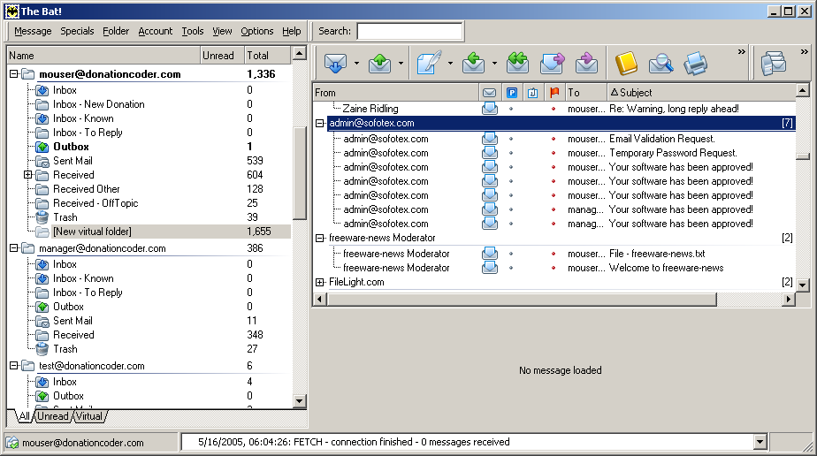
Task: Switch to the Unread folder tab
Action: [53, 416]
